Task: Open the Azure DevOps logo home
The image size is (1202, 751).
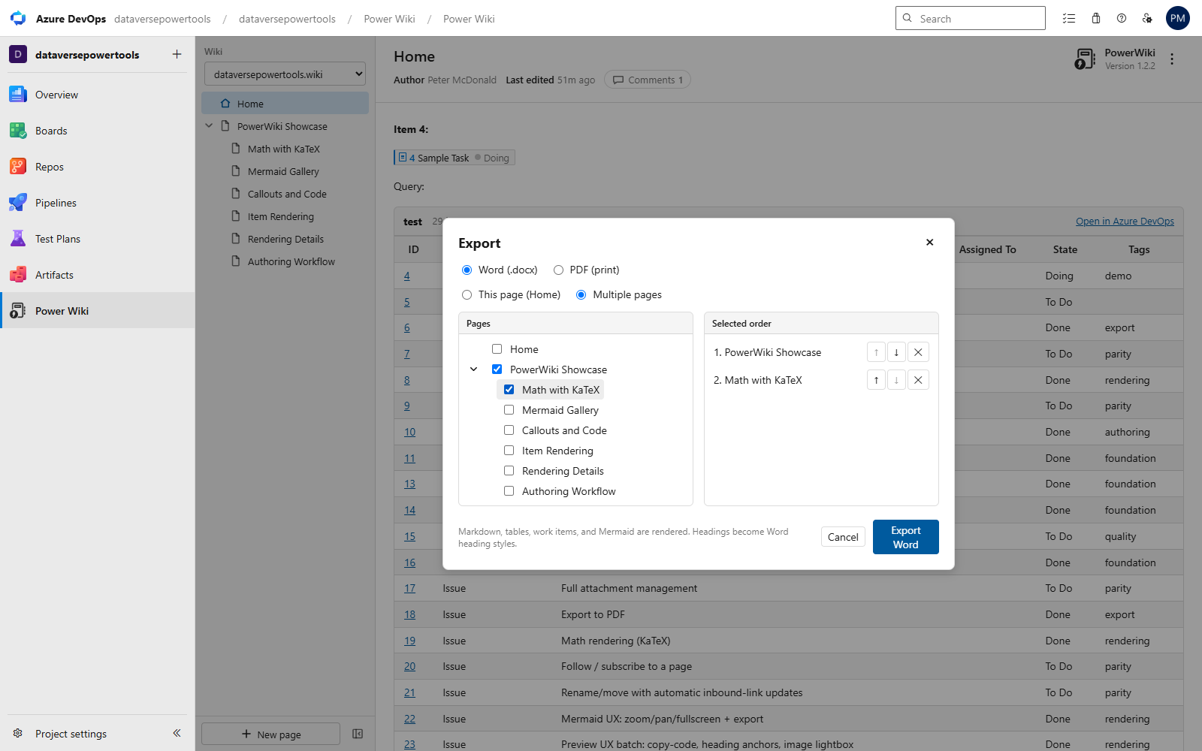Action: point(18,18)
